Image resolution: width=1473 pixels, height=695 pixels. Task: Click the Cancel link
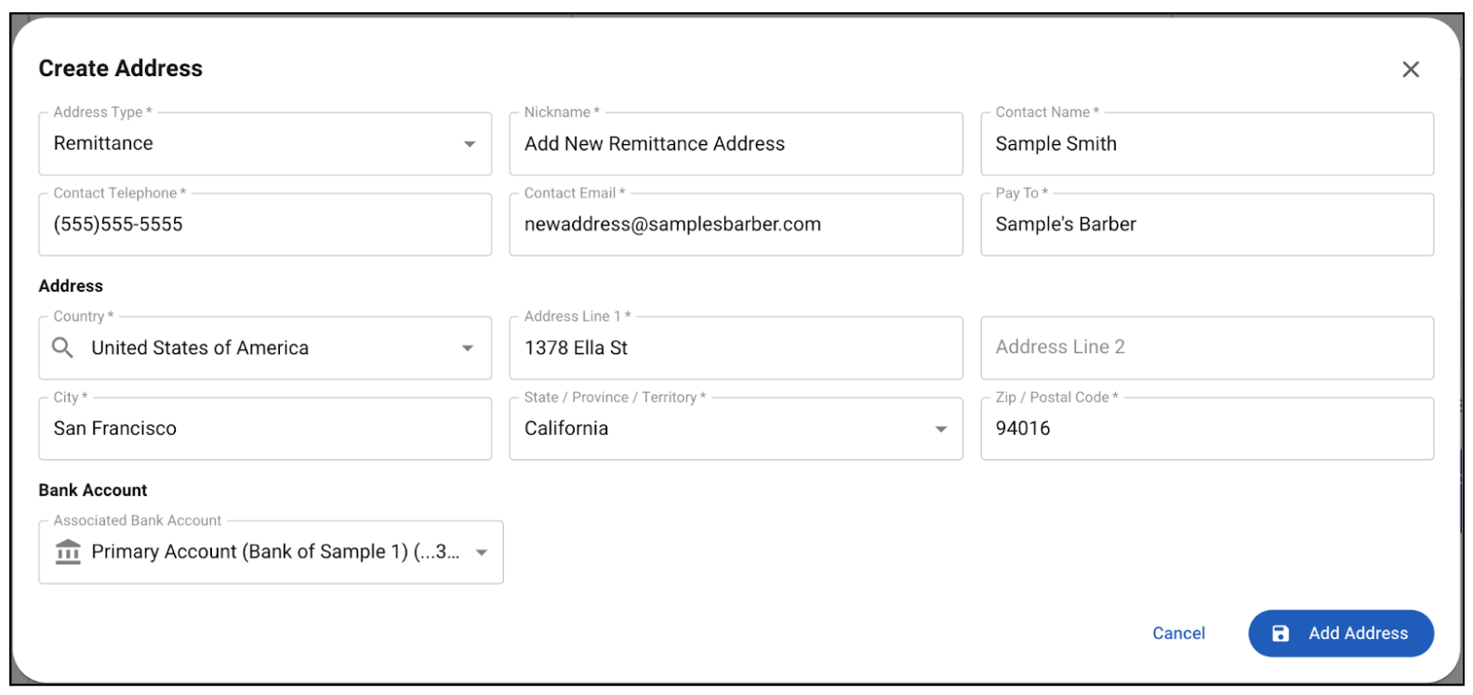point(1178,633)
